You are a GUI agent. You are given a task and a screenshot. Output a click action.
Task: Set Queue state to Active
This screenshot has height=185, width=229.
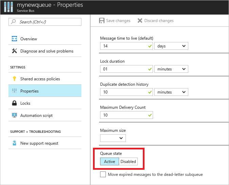coord(110,161)
